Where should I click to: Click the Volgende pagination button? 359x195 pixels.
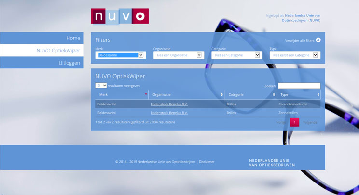(310, 122)
